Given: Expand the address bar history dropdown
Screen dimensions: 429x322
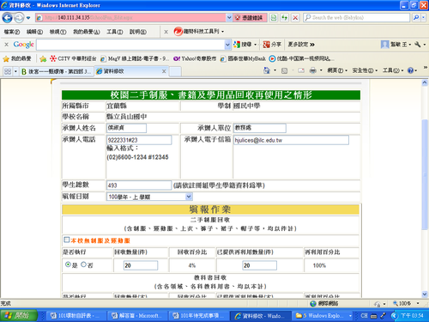Looking at the screenshot, I should point(229,18).
